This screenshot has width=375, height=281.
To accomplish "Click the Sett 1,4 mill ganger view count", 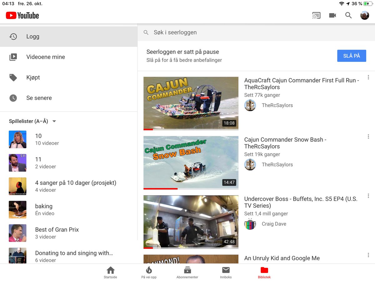I will click(x=266, y=214).
